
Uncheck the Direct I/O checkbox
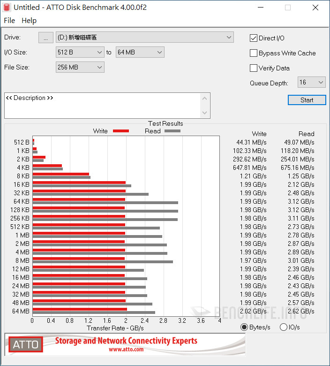[x=254, y=38]
